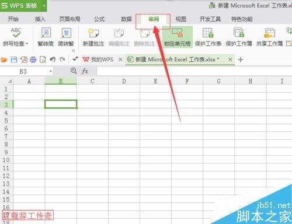Open the 特色功能 tab

click(x=242, y=19)
